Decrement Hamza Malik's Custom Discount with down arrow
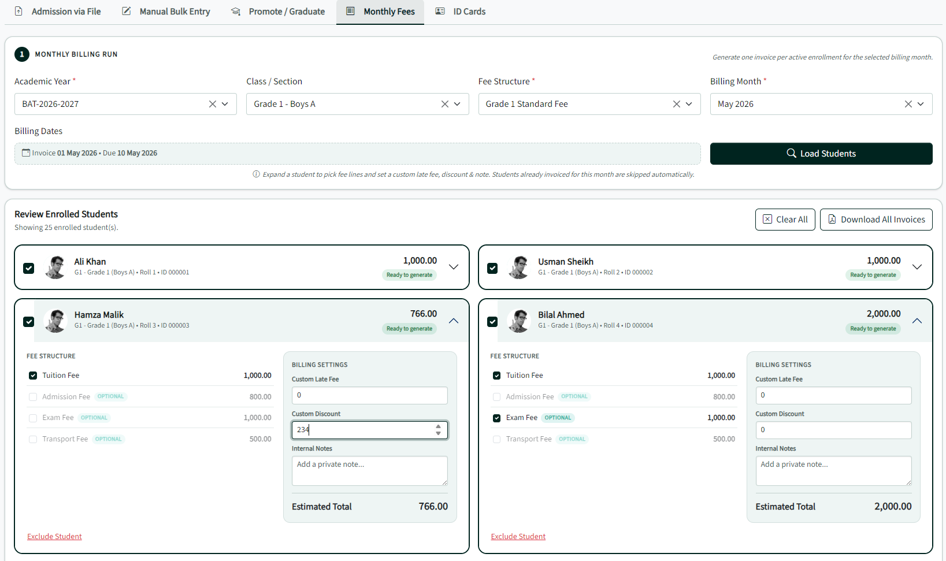The image size is (946, 561). [439, 433]
